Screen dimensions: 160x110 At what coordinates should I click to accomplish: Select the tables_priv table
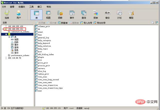tap(43, 74)
